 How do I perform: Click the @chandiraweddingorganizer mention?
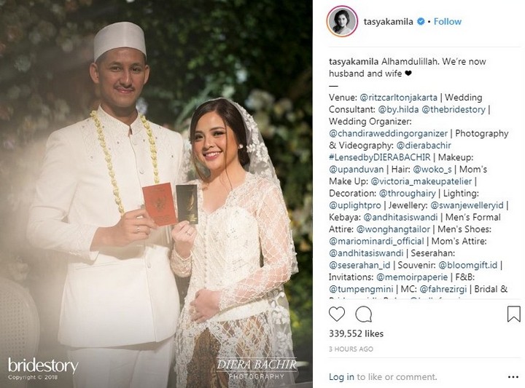point(389,134)
